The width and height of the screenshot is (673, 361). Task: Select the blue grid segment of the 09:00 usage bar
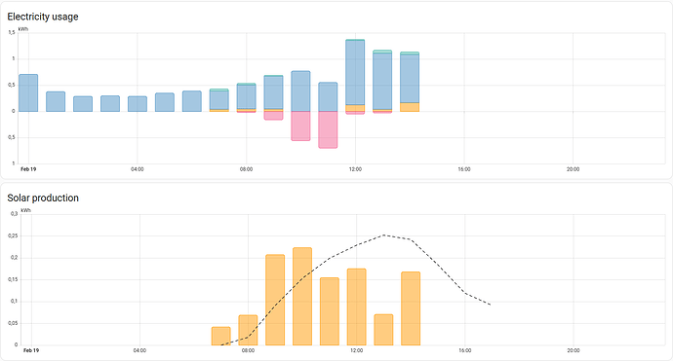pyautogui.click(x=273, y=93)
